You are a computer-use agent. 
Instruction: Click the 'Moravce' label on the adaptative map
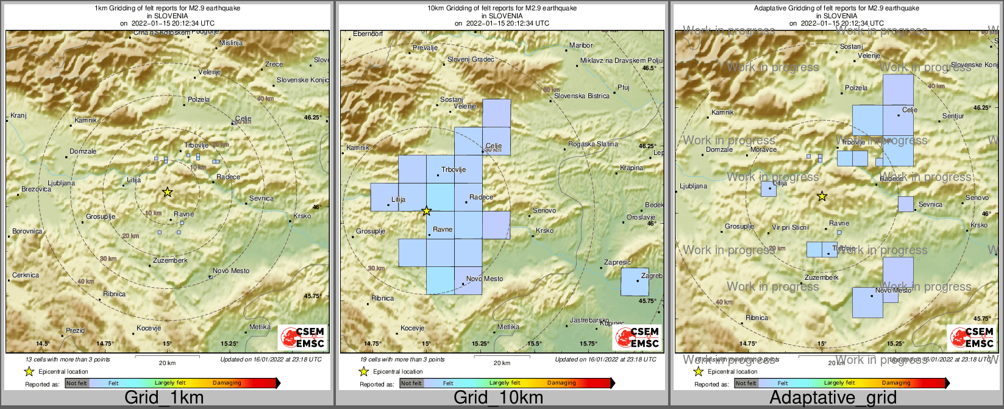(763, 149)
